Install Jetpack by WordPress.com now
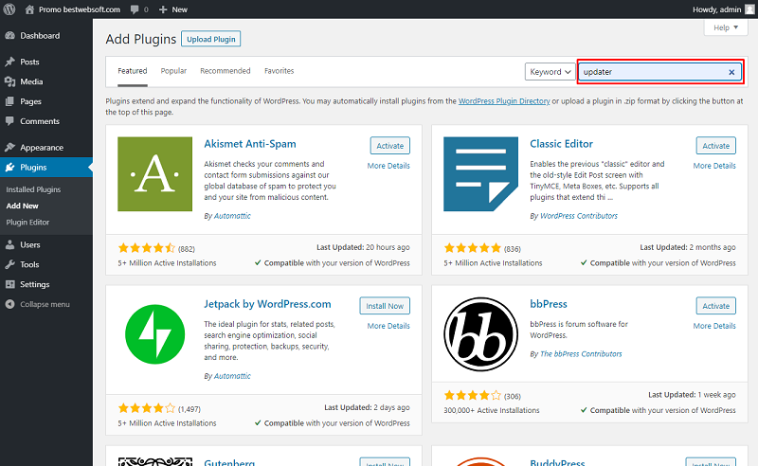This screenshot has width=758, height=466. (385, 306)
